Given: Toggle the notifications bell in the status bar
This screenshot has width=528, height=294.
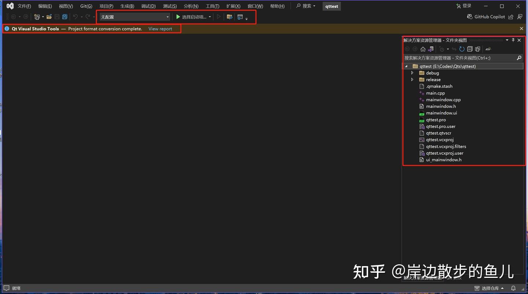Looking at the screenshot, I should pos(513,288).
